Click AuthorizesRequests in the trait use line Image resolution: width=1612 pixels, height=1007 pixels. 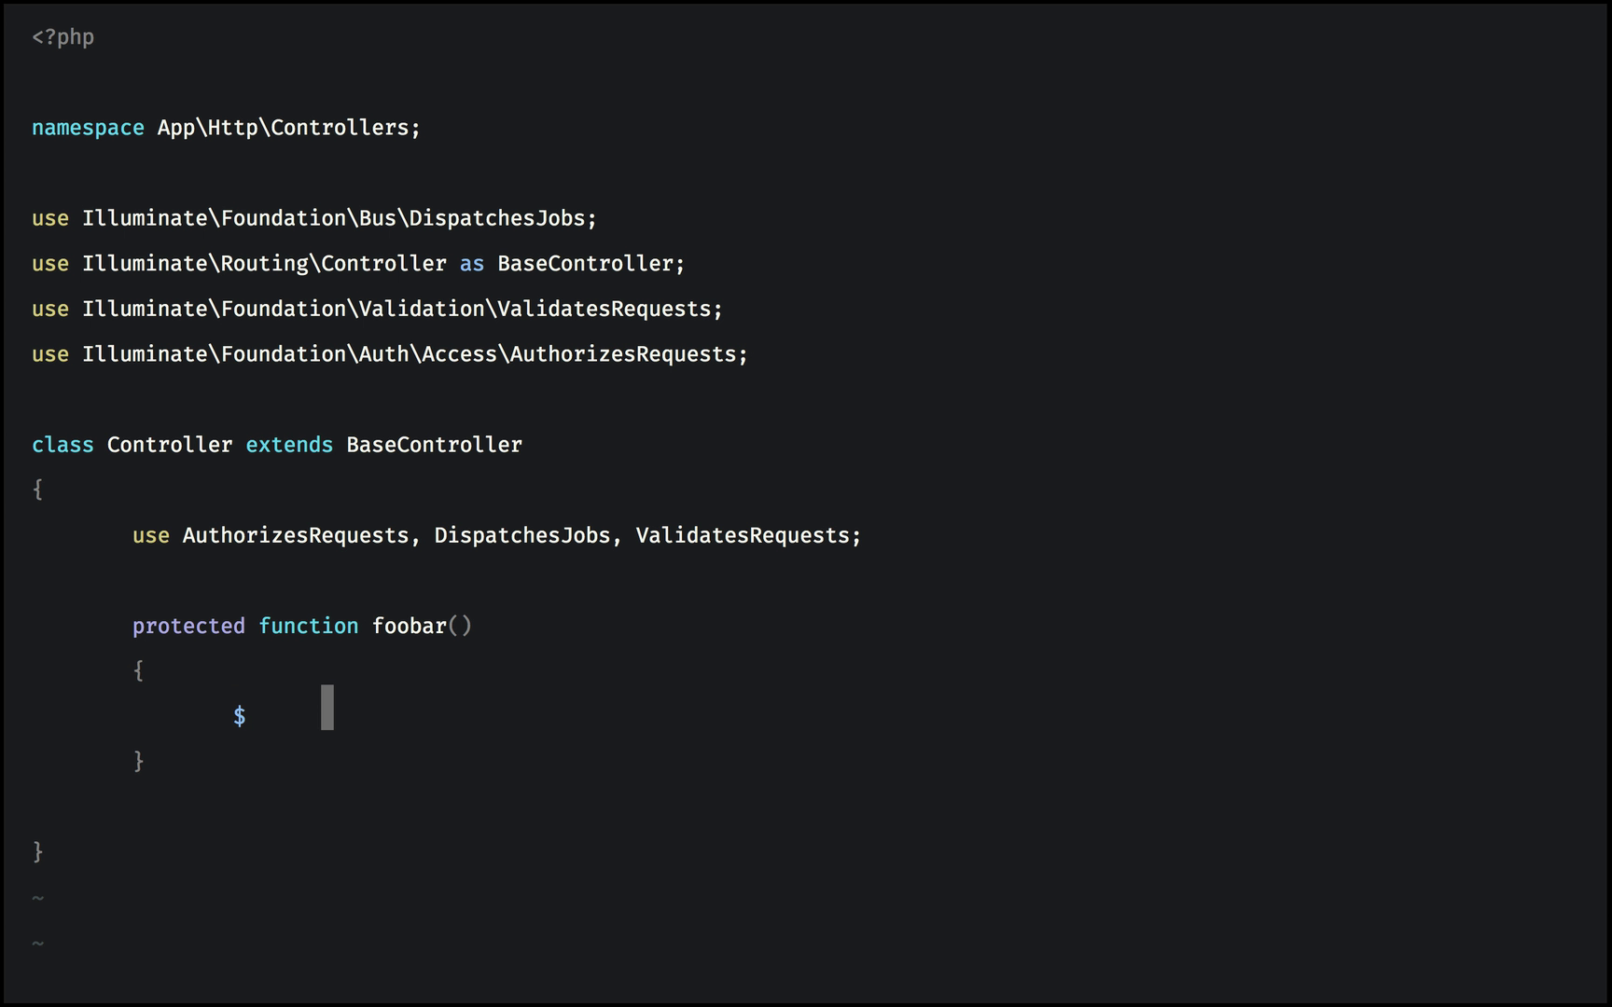296,535
